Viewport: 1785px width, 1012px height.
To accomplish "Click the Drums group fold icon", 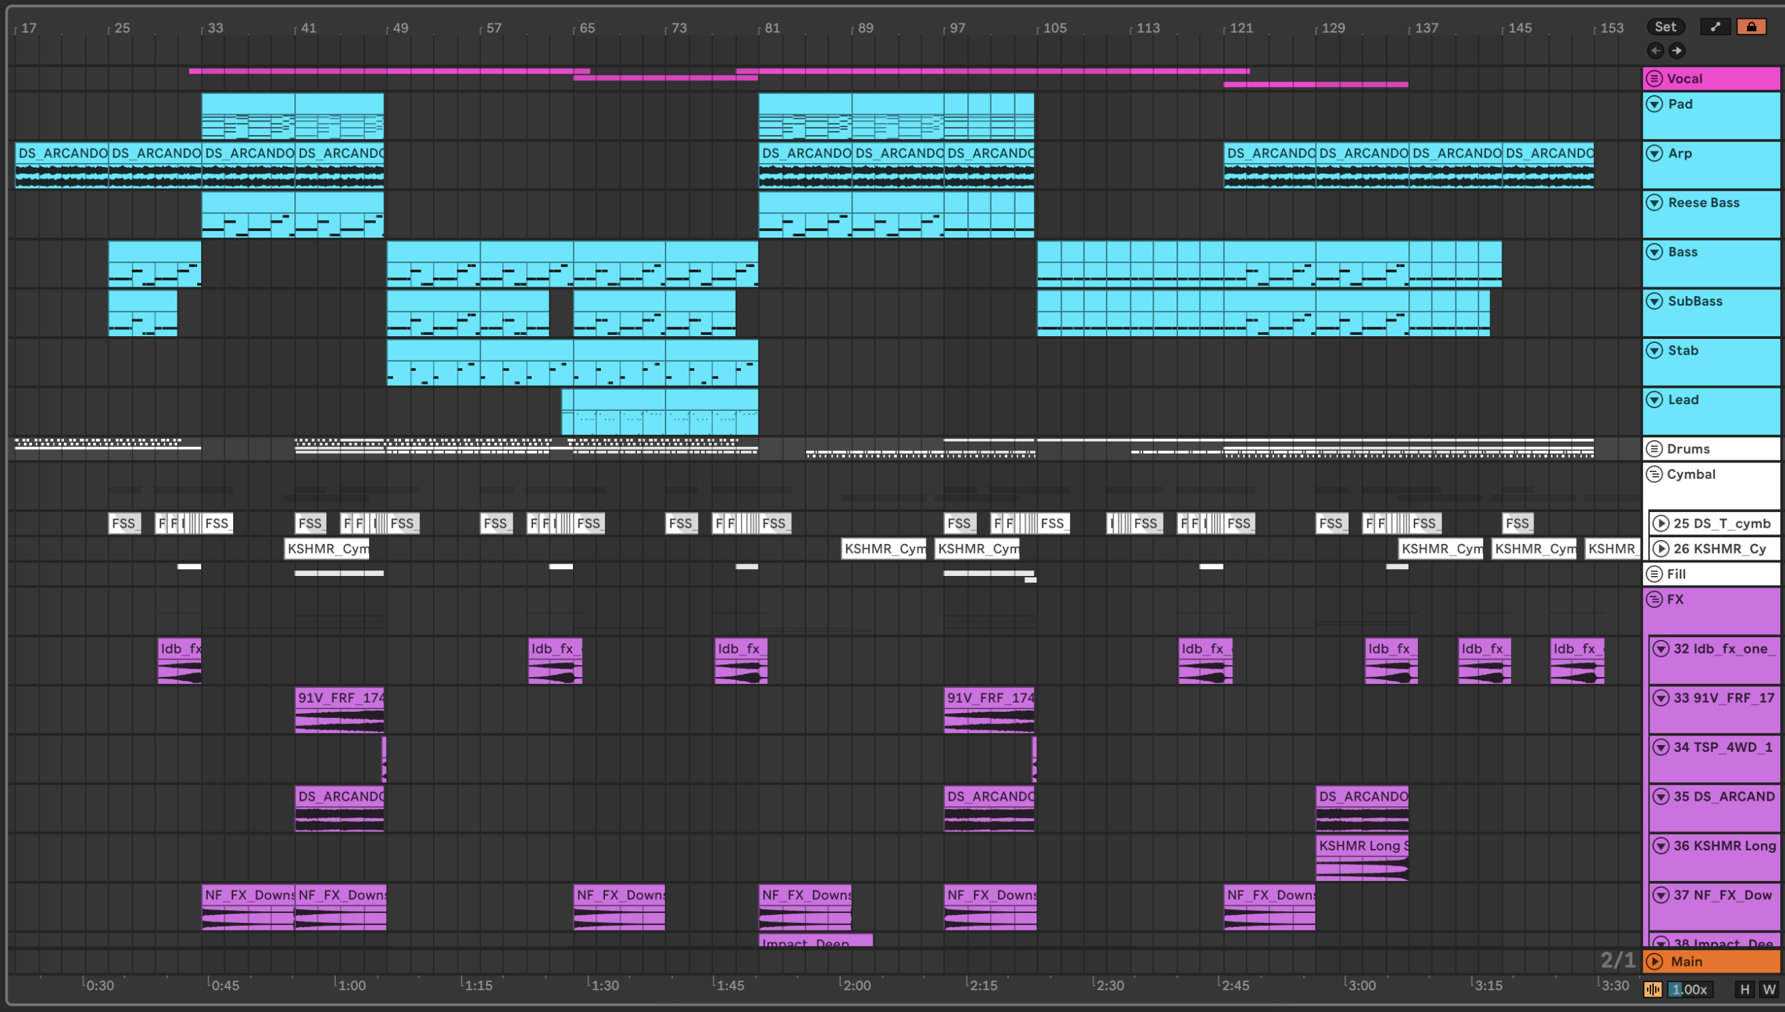I will coord(1655,449).
